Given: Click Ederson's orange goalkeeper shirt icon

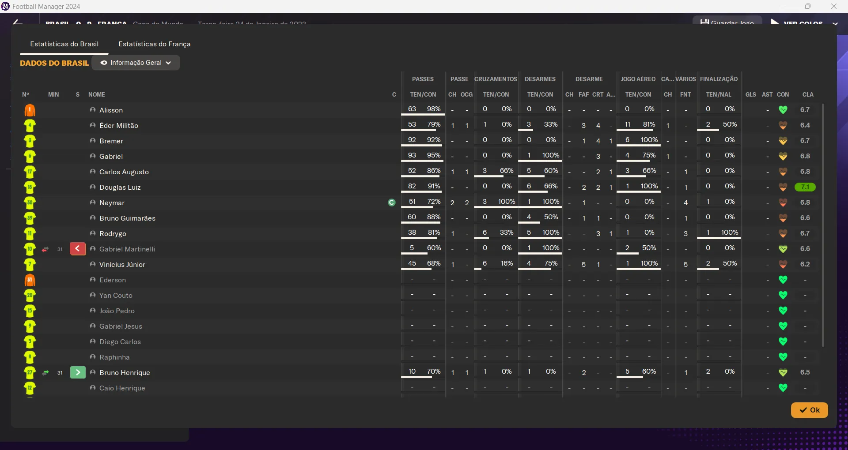Looking at the screenshot, I should tap(30, 280).
